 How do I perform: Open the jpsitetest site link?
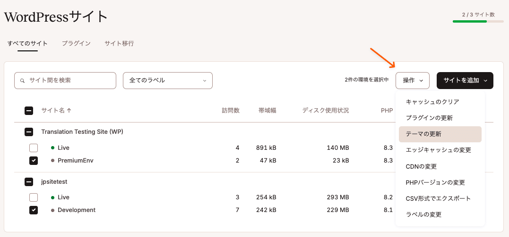click(54, 182)
